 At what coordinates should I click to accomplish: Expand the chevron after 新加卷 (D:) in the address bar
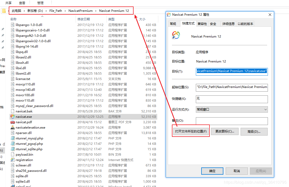coord(46,11)
